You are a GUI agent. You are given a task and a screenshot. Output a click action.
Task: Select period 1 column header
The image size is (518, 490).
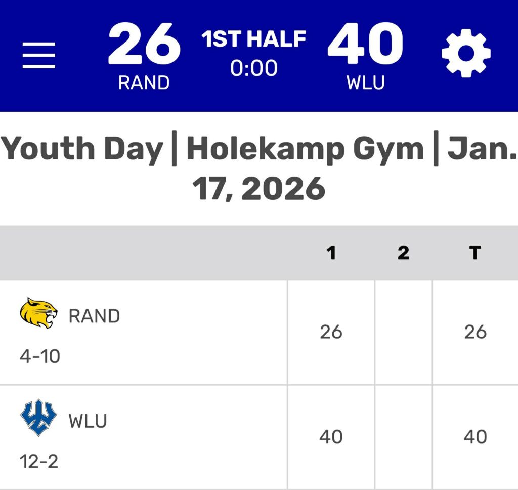click(x=331, y=253)
